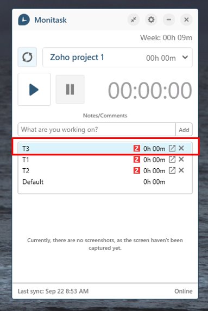Open the settings gear icon
Image resolution: width=208 pixels, height=311 pixels.
tap(151, 20)
